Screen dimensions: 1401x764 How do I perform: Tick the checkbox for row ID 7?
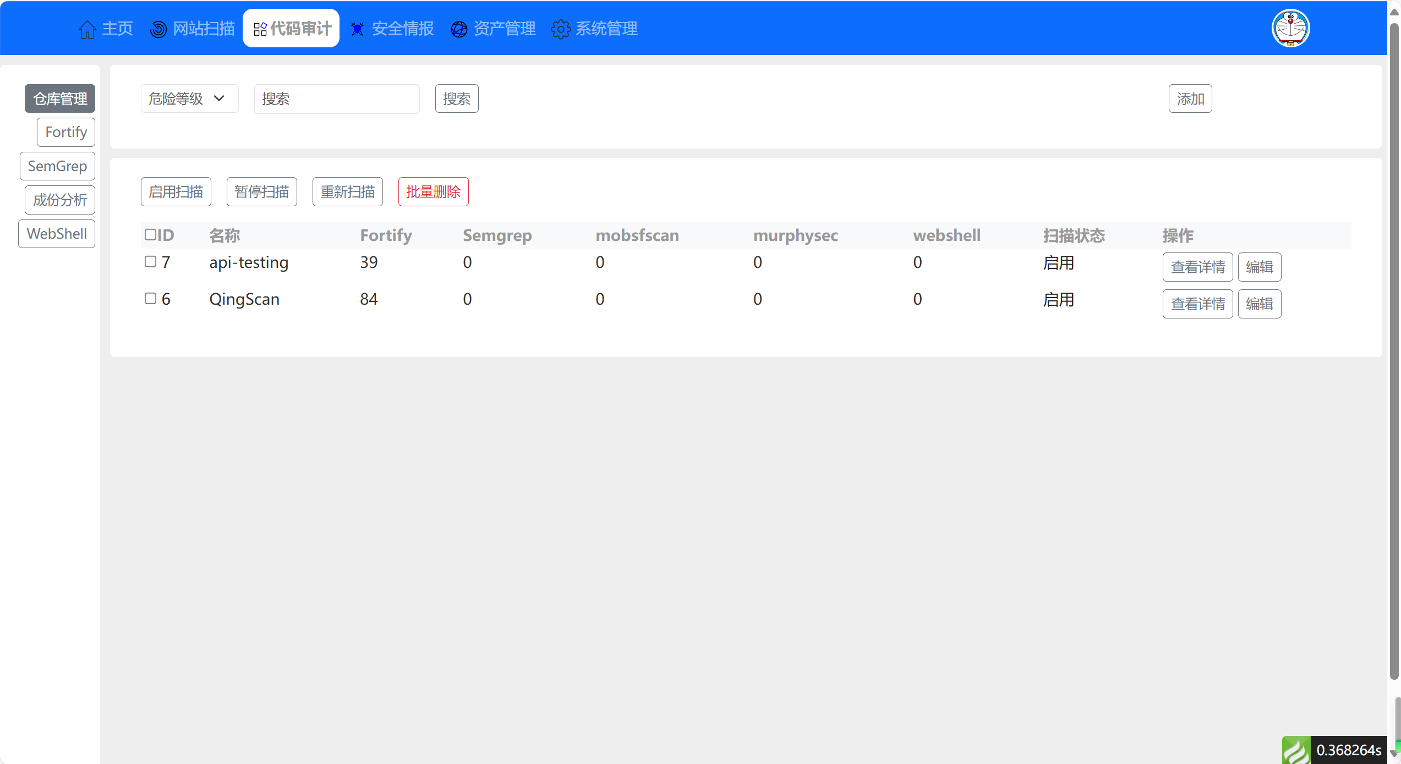click(x=150, y=262)
